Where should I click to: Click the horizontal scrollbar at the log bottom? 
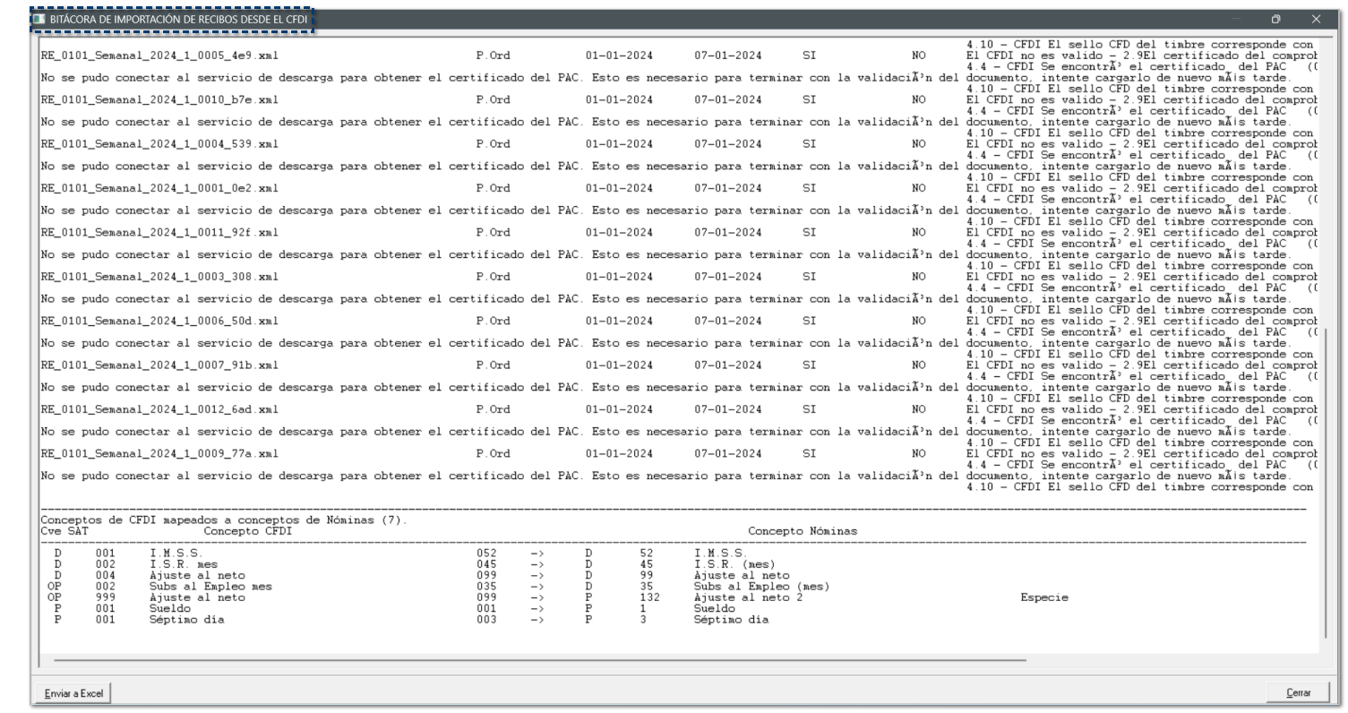pyautogui.click(x=539, y=660)
